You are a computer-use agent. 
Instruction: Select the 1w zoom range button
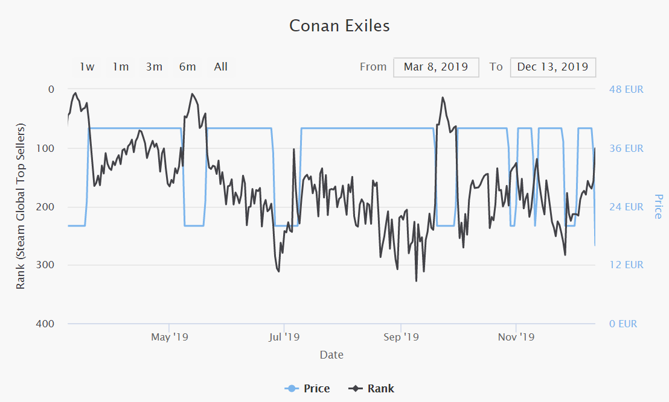87,67
